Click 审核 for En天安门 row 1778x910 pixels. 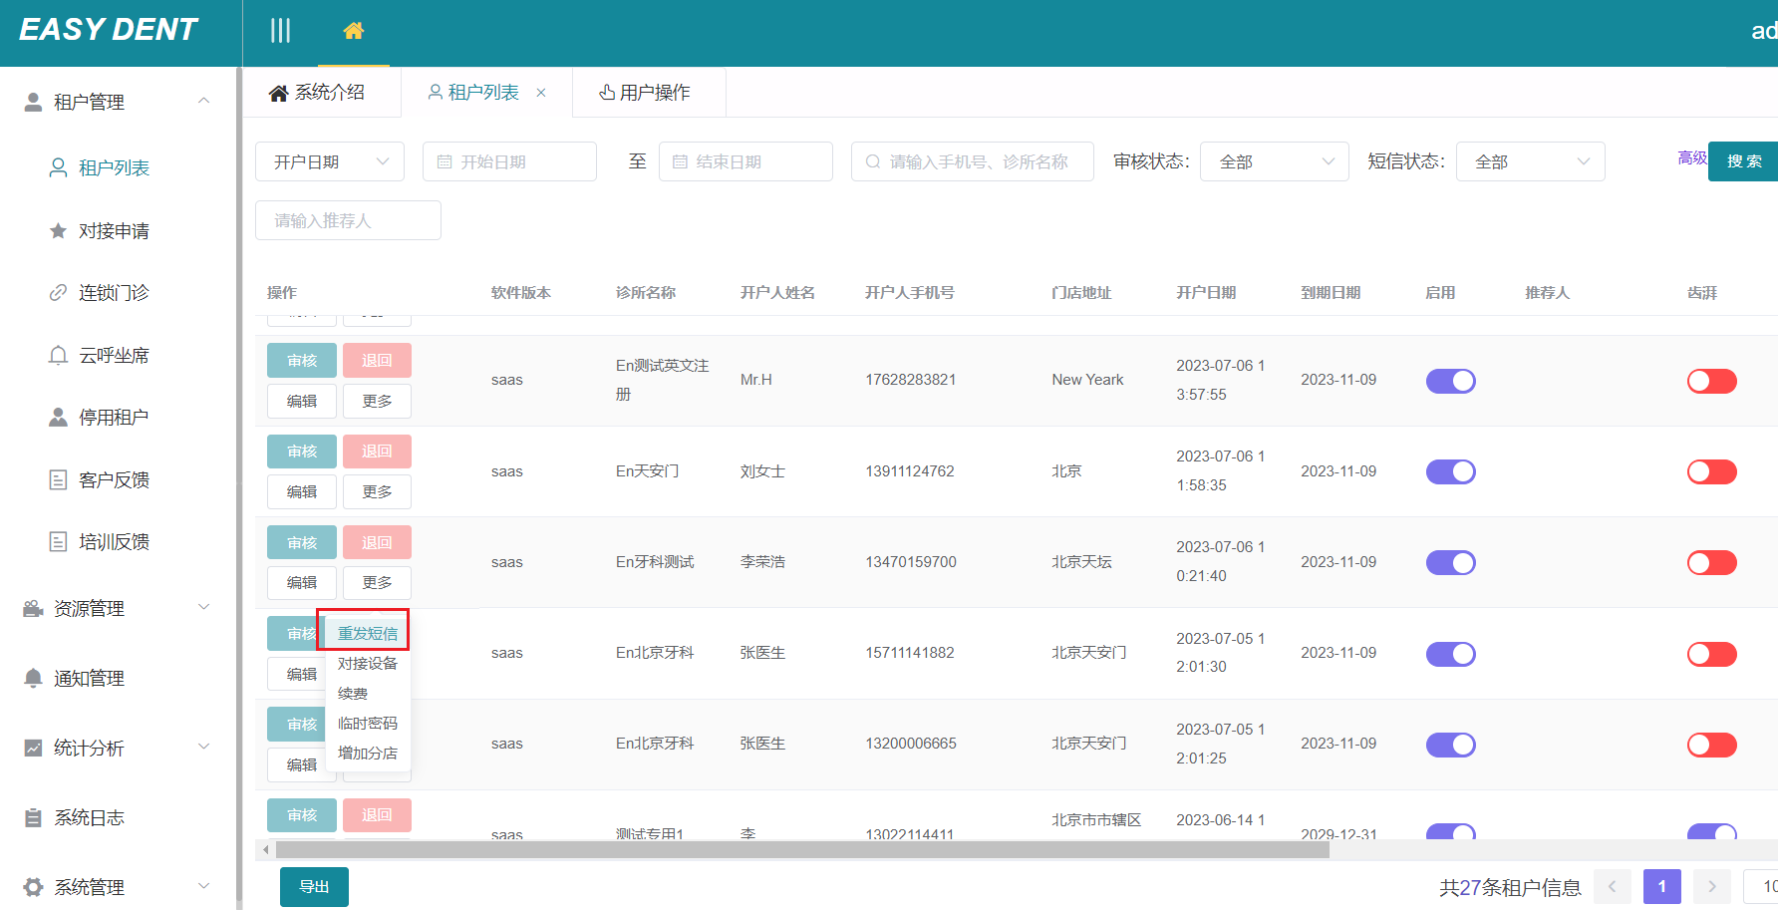tap(302, 452)
